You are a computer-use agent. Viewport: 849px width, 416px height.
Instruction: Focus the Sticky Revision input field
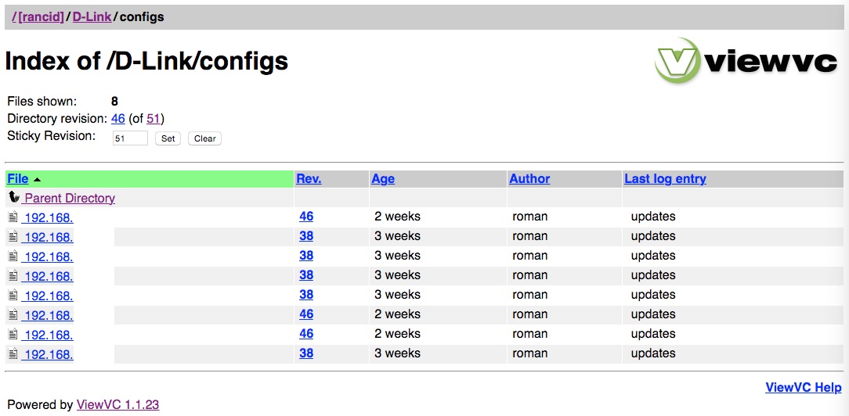(x=130, y=138)
